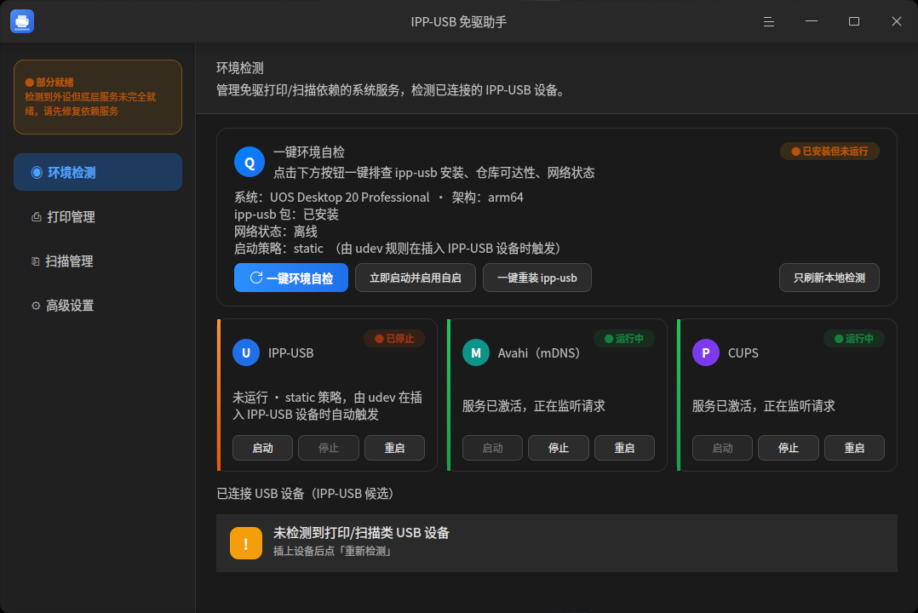918x613 pixels.
Task: Open the 环境检测 sidebar tab
Action: tap(98, 172)
